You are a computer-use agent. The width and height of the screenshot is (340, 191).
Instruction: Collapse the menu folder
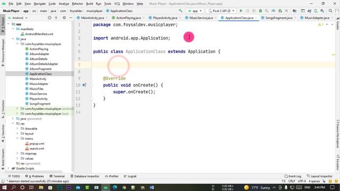click(x=17, y=138)
